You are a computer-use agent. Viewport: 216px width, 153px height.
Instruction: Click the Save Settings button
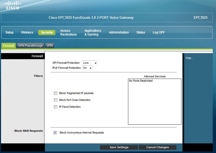click(x=119, y=147)
